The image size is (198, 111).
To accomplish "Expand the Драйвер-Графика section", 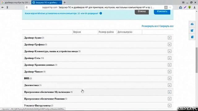I will click(170, 44).
